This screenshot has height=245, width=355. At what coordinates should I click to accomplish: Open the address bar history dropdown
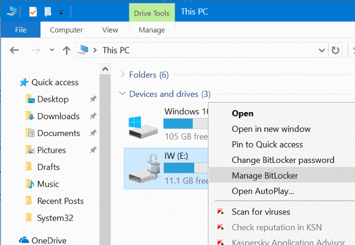tap(322, 50)
